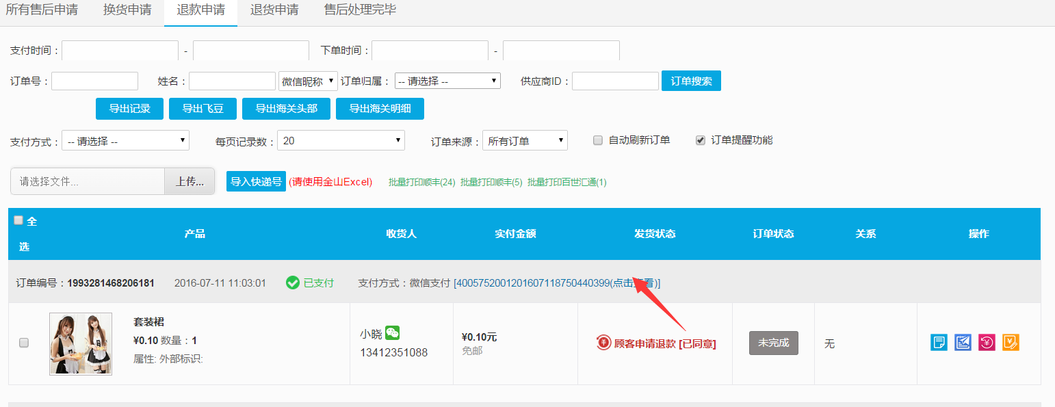This screenshot has width=1055, height=407.
Task: Tick the 全选 select-all checkbox
Action: click(x=18, y=220)
